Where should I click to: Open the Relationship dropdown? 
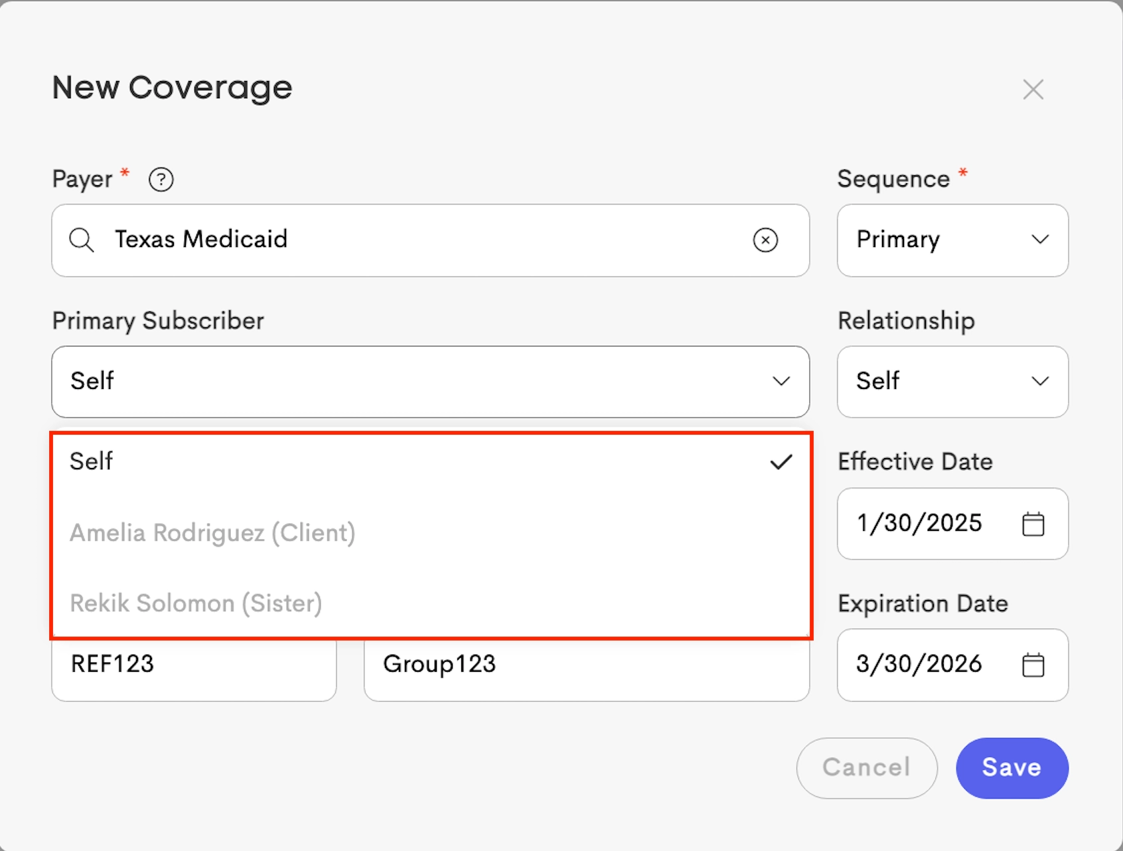(952, 381)
